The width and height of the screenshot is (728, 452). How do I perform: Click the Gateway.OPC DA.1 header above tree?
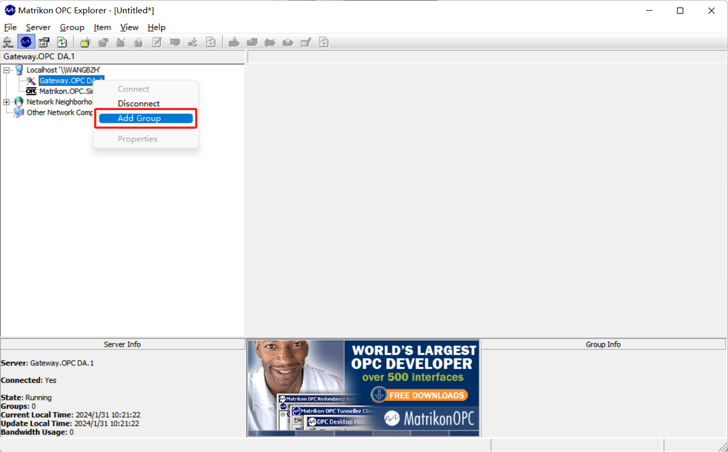(123, 56)
